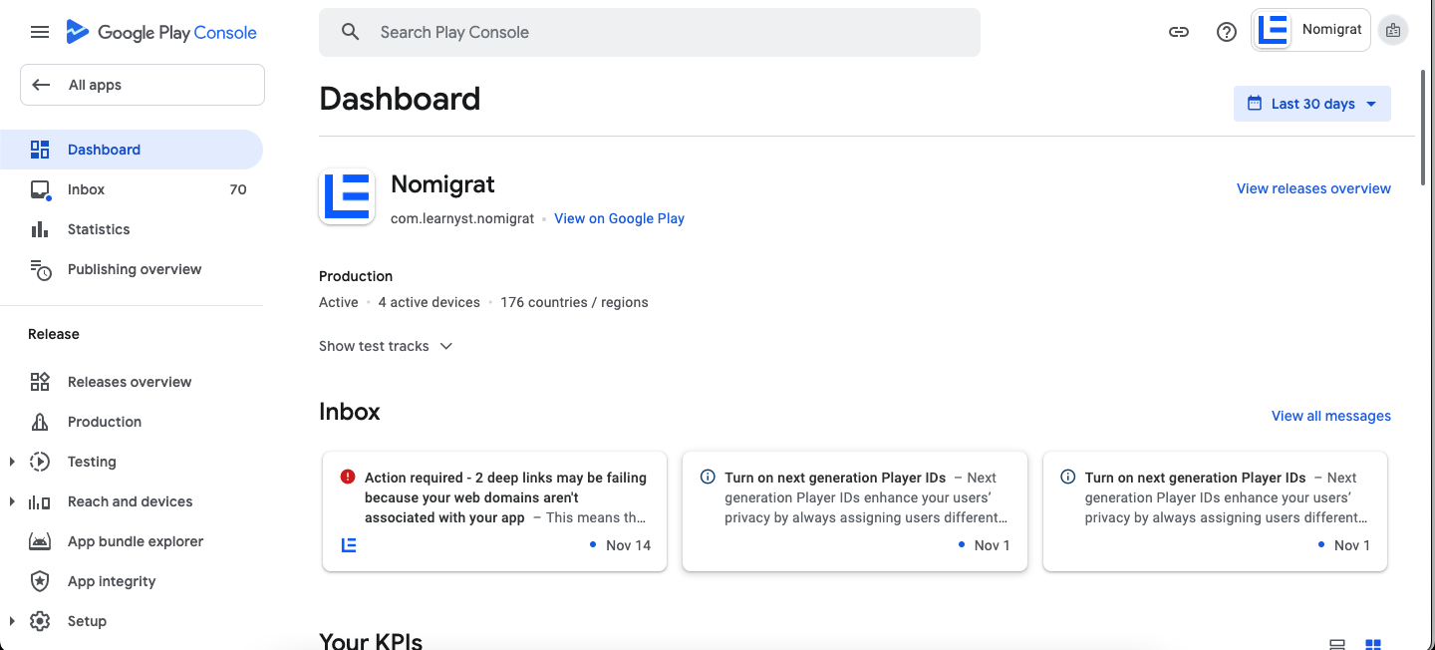
Task: Open App integrity shield icon
Action: pos(40,581)
